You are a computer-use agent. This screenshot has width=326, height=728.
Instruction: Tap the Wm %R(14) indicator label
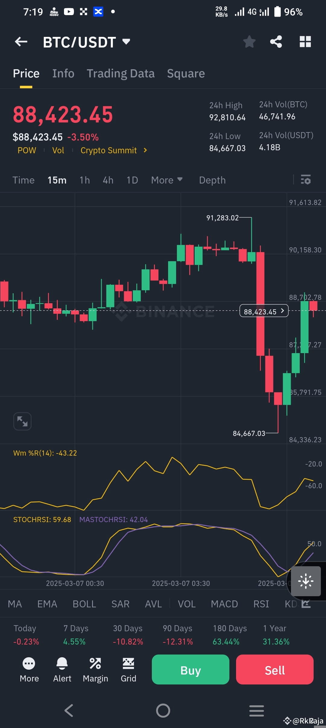45,453
